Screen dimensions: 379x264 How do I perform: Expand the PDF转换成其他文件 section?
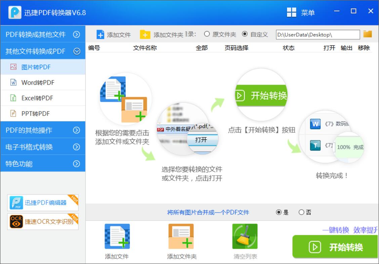tap(43, 34)
